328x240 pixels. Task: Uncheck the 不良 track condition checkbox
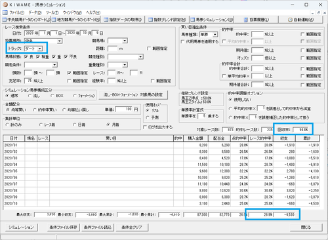pos(66,57)
